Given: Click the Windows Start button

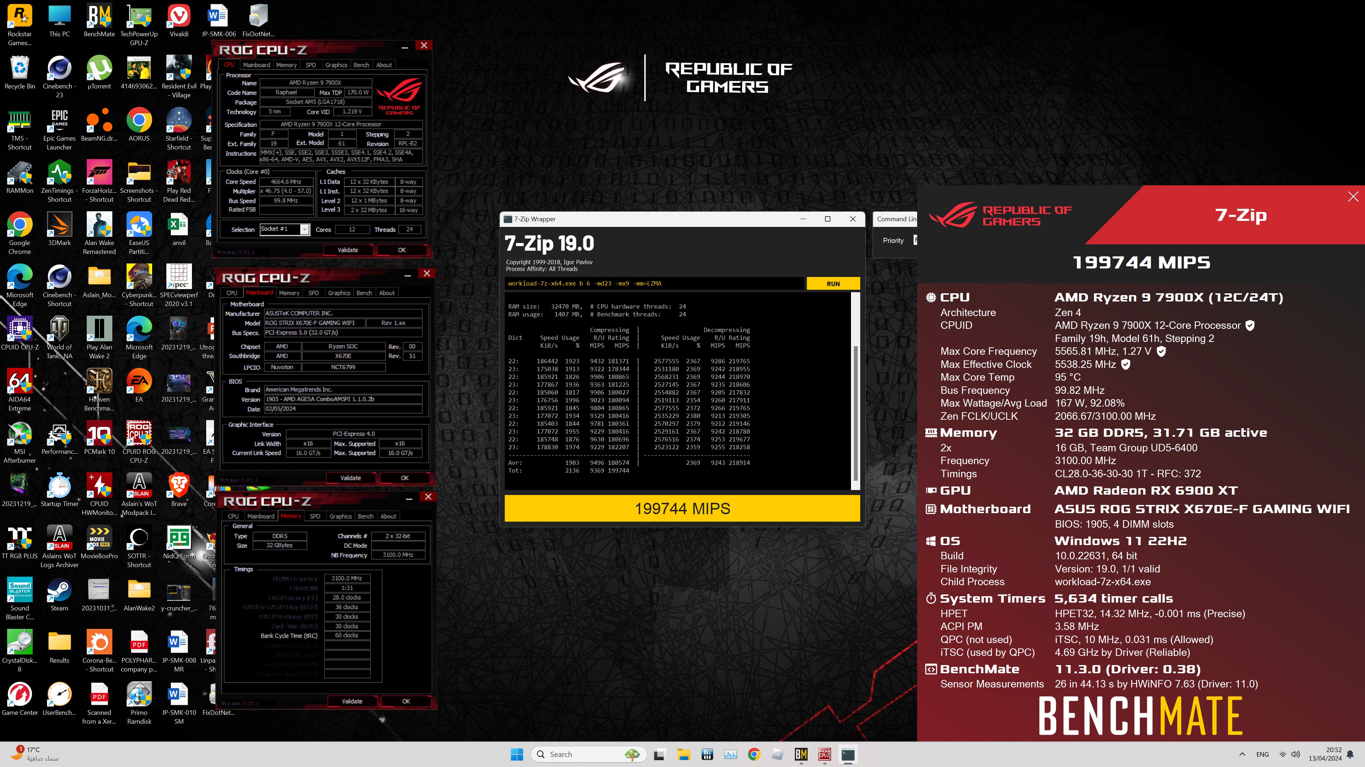Looking at the screenshot, I should pyautogui.click(x=516, y=754).
